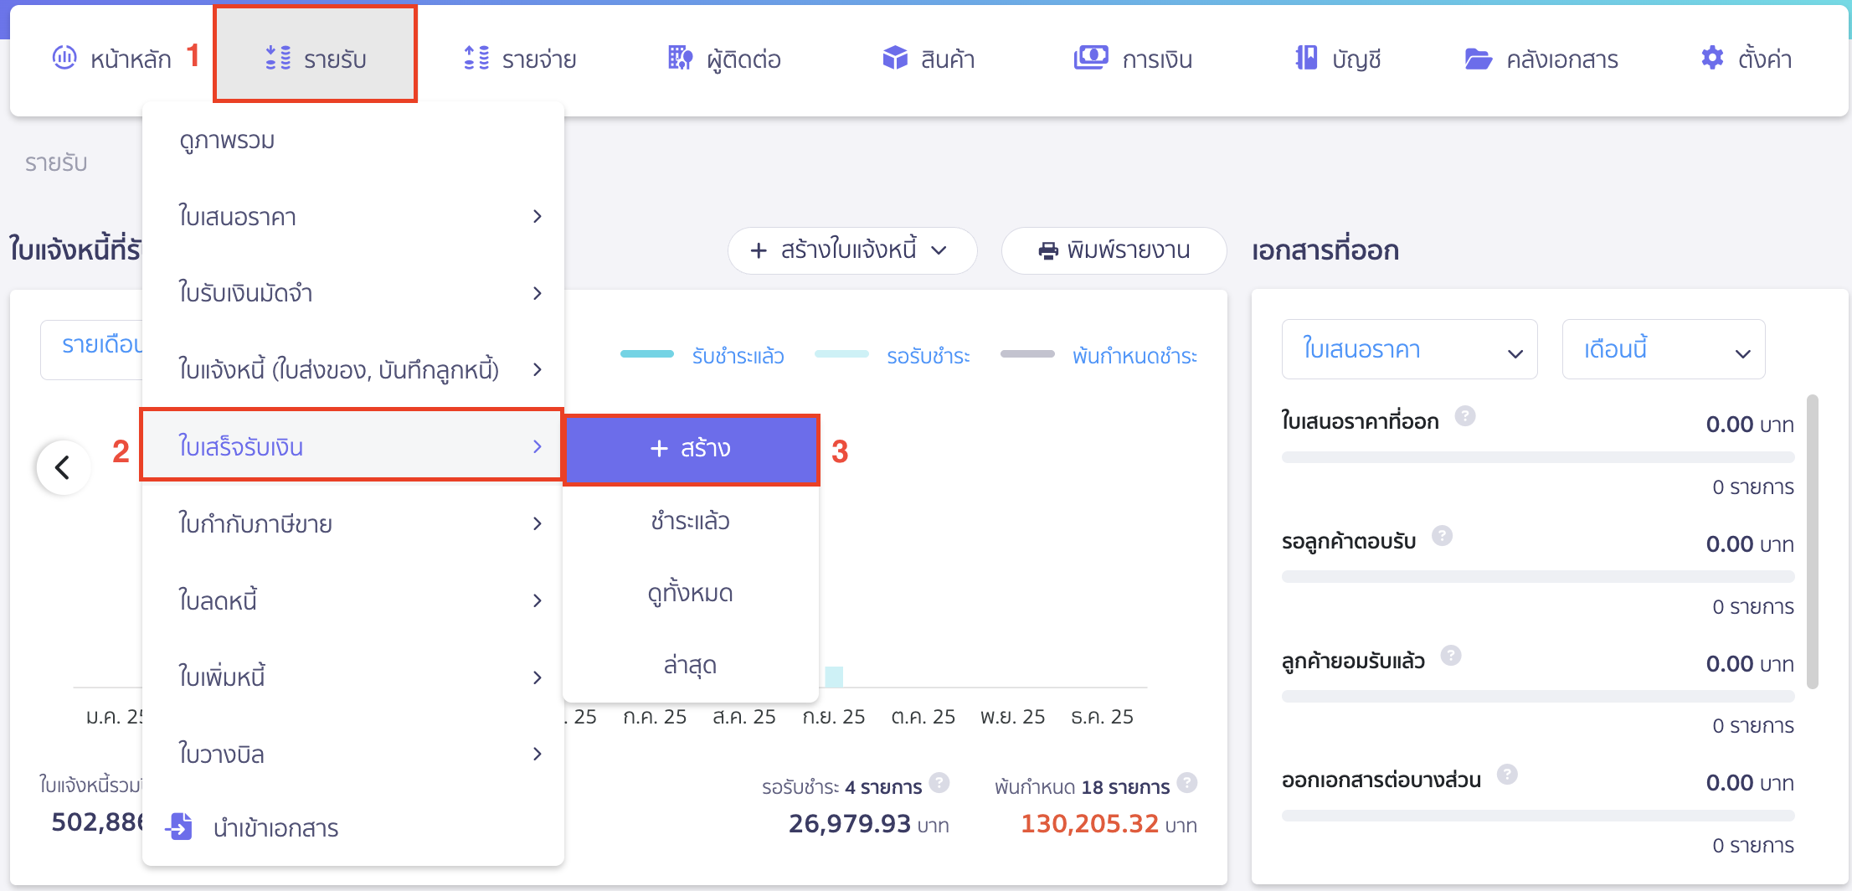
Task: Open คลังเอกสาร folder icon
Action: [x=1480, y=58]
